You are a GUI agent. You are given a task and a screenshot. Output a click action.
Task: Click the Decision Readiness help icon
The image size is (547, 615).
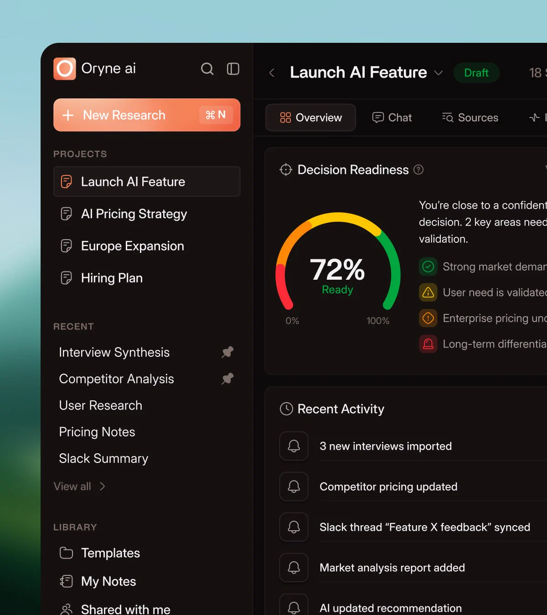click(x=418, y=169)
